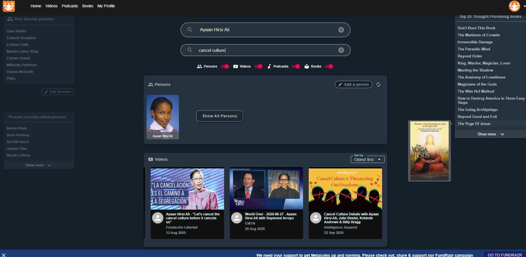Click the GO TO FUNDRAZR button
Screen dimensions: 526x257
point(505,254)
